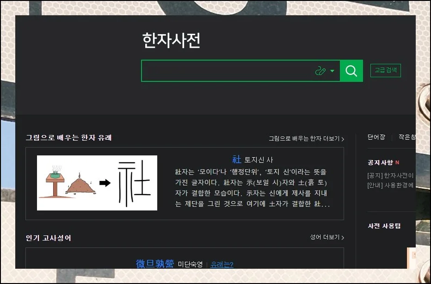Open the 微旦孰營 idiom entry

(x=155, y=264)
